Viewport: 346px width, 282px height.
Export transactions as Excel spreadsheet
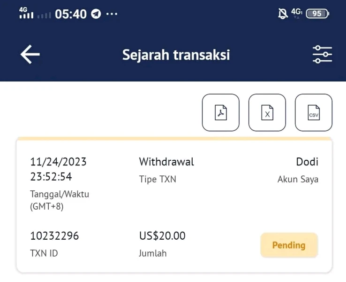[267, 113]
